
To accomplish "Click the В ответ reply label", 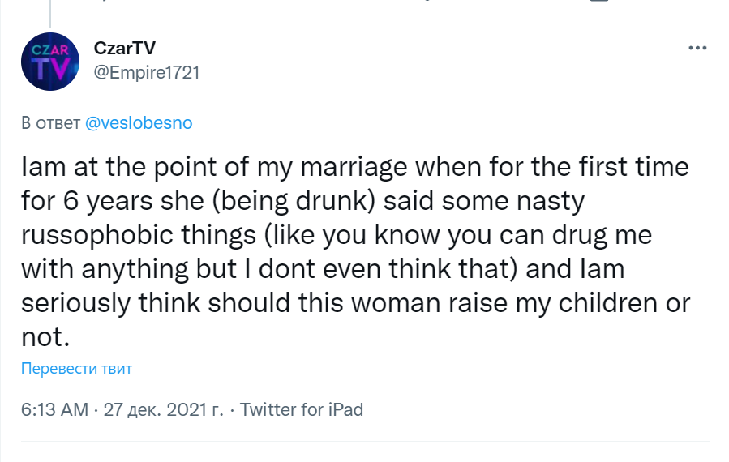I will pos(50,123).
